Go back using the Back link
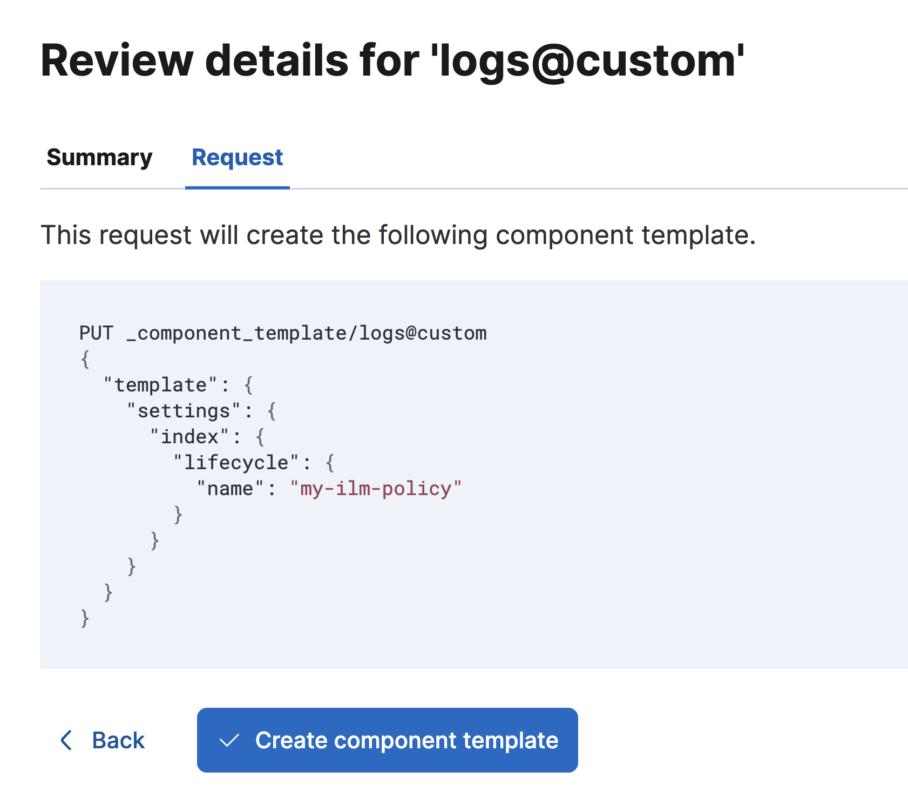The width and height of the screenshot is (908, 812). tap(119, 740)
